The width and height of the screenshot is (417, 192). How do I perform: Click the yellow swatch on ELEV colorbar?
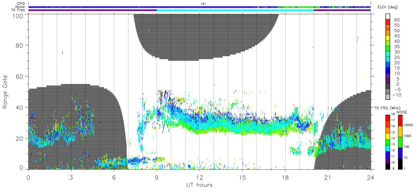click(388, 38)
